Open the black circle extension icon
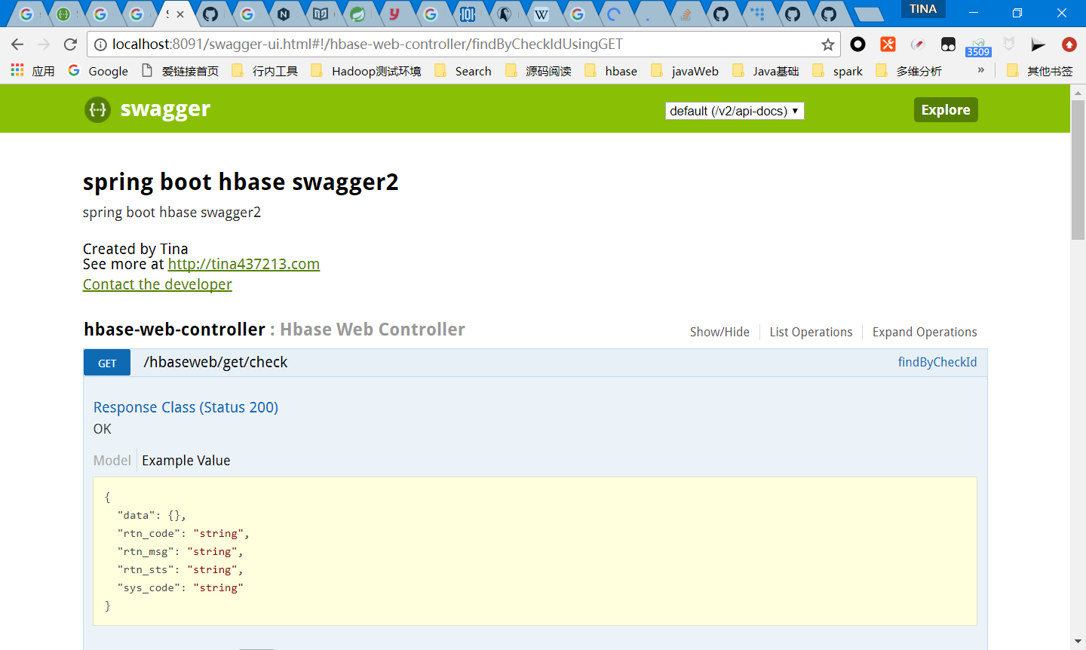The height and width of the screenshot is (650, 1086). 857,44
